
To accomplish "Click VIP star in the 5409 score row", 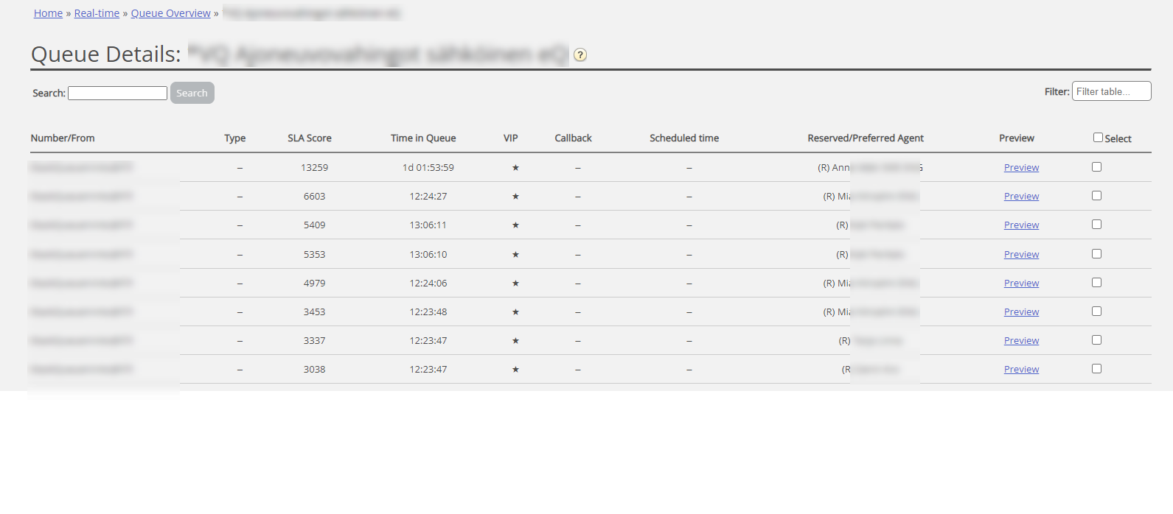I will pyautogui.click(x=515, y=225).
